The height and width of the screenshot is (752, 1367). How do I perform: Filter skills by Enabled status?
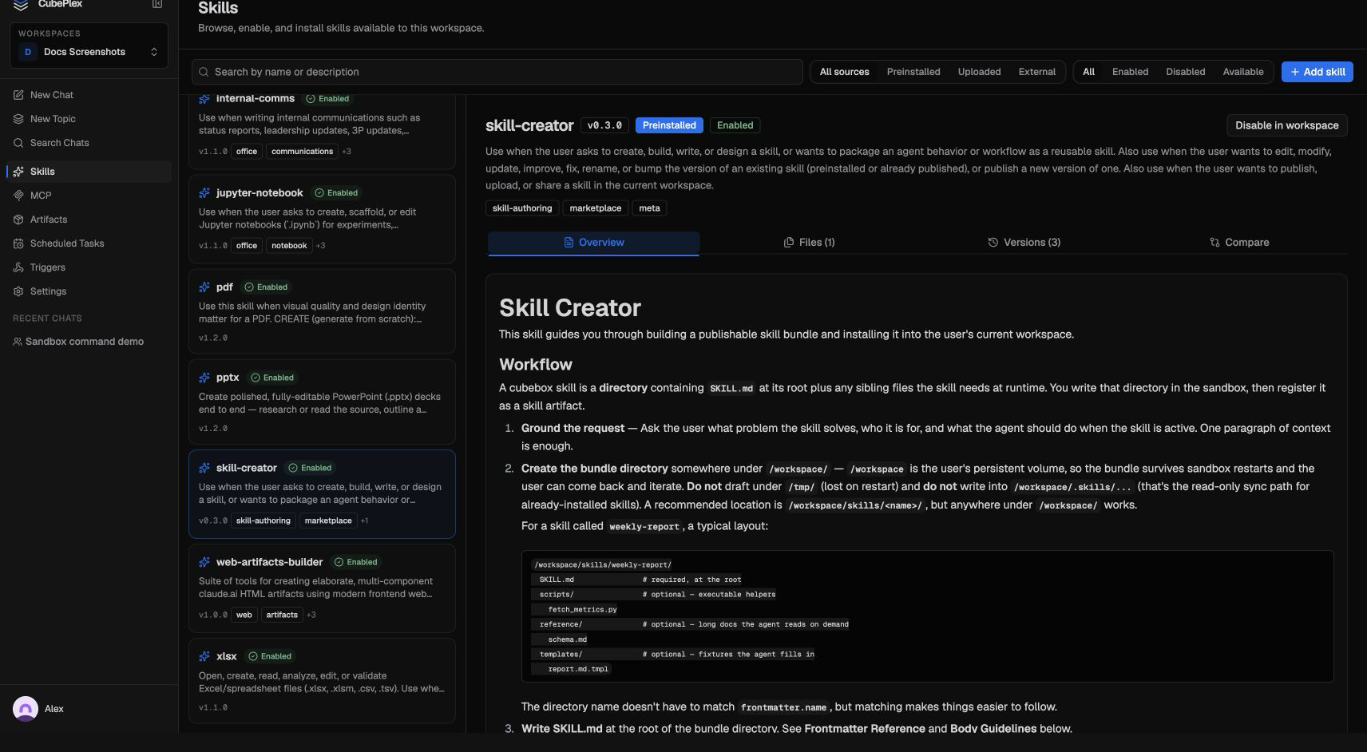1130,72
